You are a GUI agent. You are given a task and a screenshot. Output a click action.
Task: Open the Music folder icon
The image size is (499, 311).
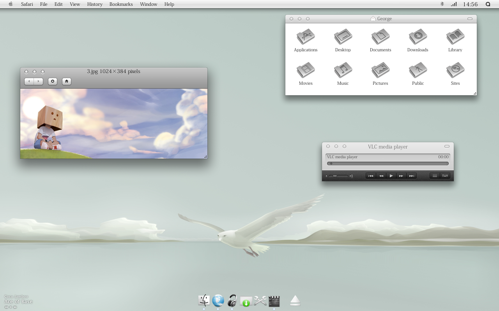click(x=343, y=71)
